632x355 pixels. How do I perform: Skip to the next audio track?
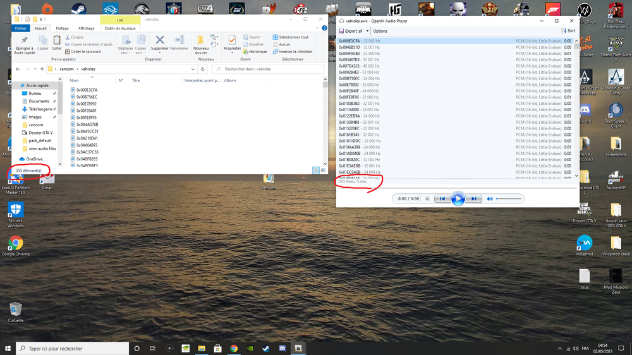473,199
